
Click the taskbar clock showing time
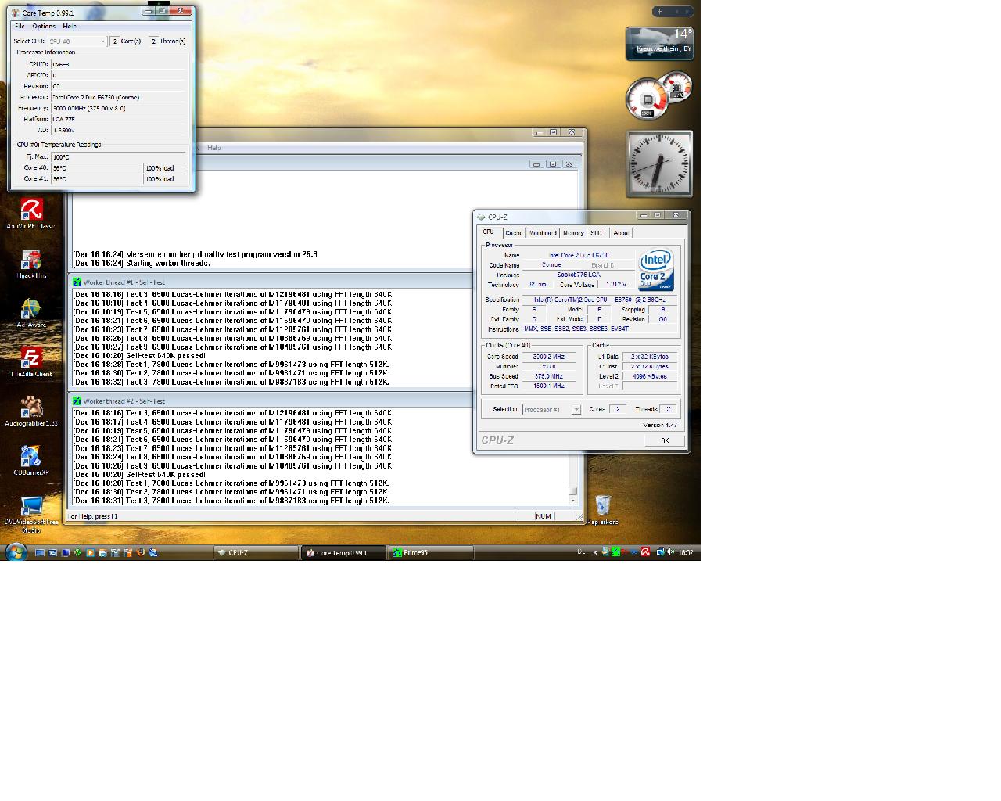click(x=686, y=552)
